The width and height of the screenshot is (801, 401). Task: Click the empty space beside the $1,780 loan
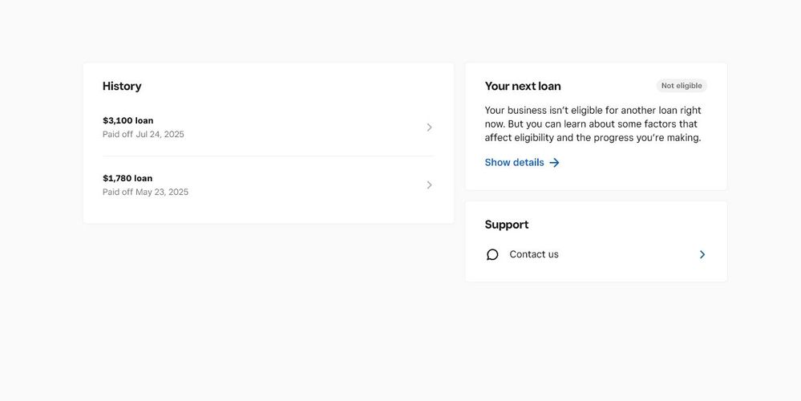point(305,185)
